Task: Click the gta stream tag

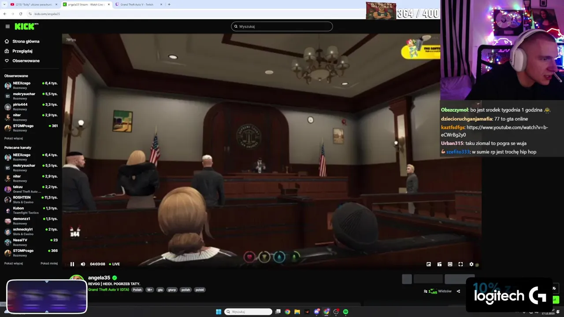Action: [x=160, y=290]
